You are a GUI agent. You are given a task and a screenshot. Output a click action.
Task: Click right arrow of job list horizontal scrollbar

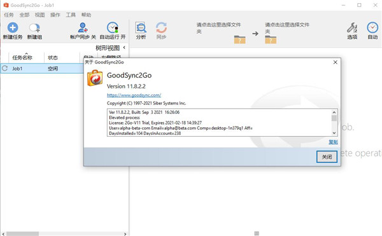tap(125, 234)
